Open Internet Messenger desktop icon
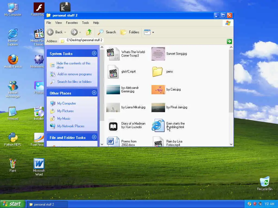Image resolution: width=278 pixels, height=208 pixels. click(13, 89)
